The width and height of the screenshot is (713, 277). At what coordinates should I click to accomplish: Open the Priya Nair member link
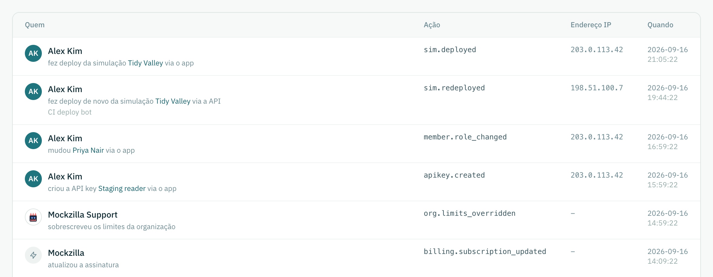coord(88,150)
